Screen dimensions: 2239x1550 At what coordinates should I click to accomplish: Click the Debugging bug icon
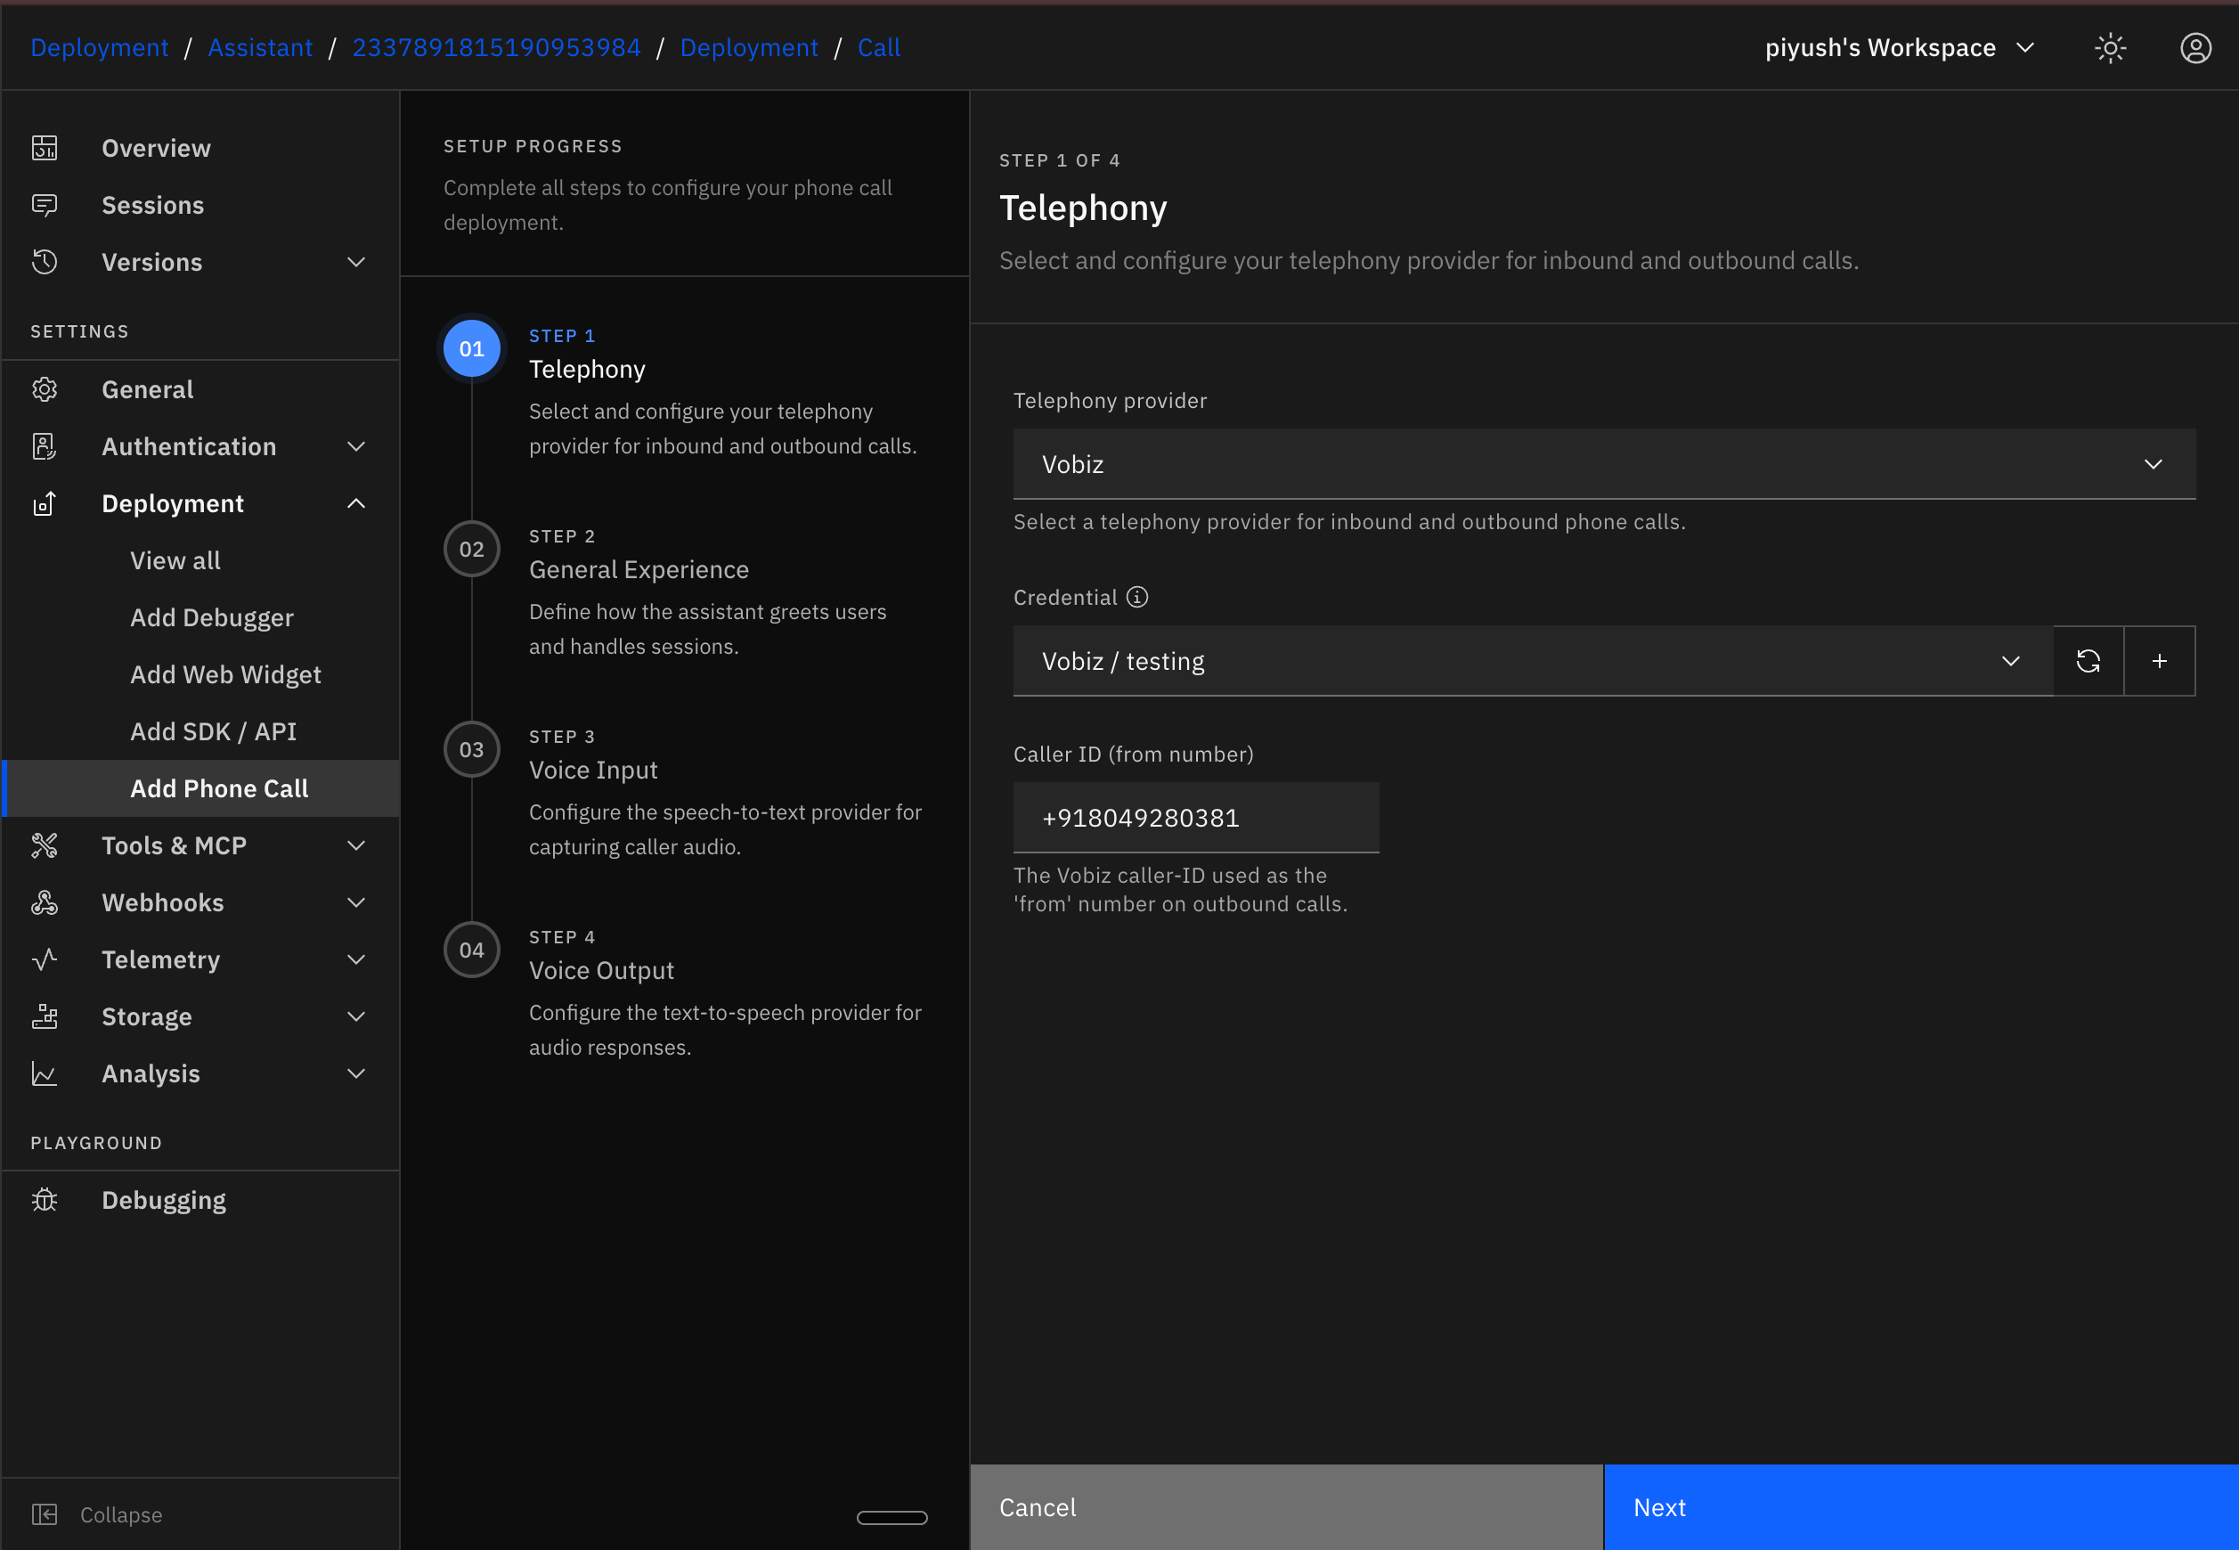click(x=45, y=1201)
